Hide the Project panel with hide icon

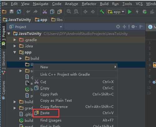pyautogui.click(x=141, y=27)
